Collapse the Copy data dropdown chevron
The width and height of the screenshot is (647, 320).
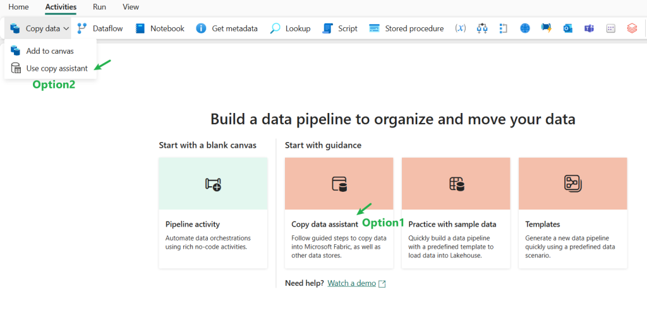pos(66,28)
